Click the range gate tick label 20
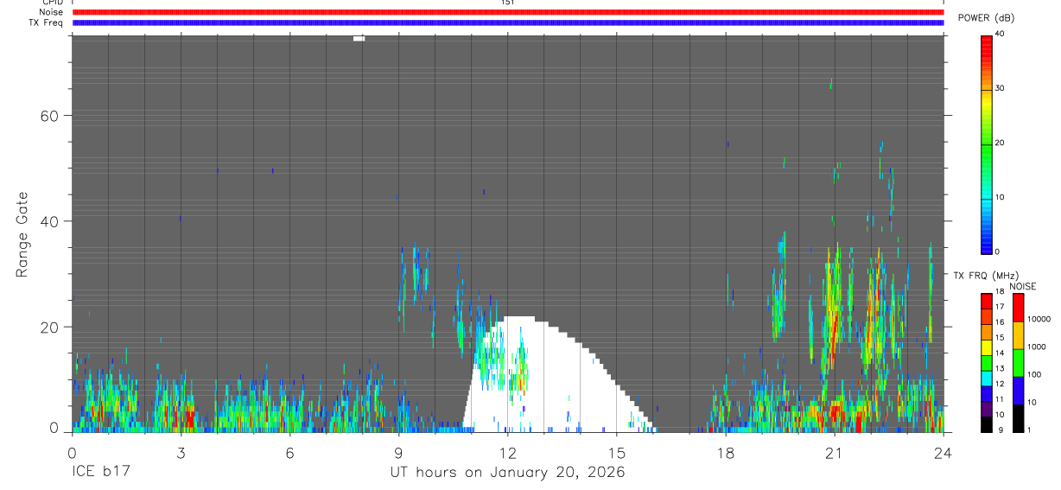Screen dimensions: 1061x490 click(51, 328)
